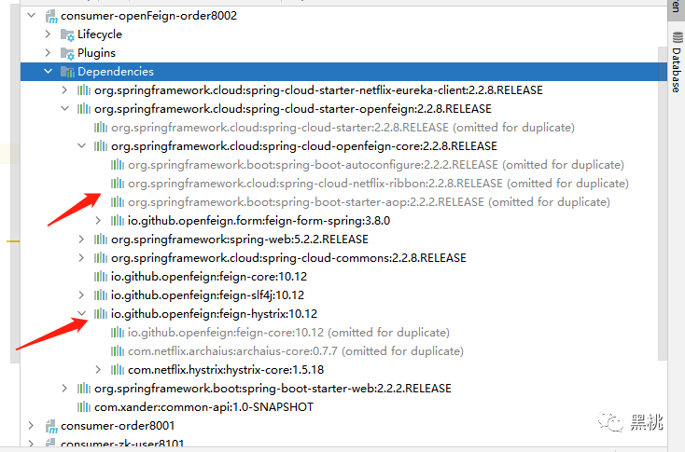Click the Lifecycle folder icon
This screenshot has width=685, height=452.
coord(67,34)
